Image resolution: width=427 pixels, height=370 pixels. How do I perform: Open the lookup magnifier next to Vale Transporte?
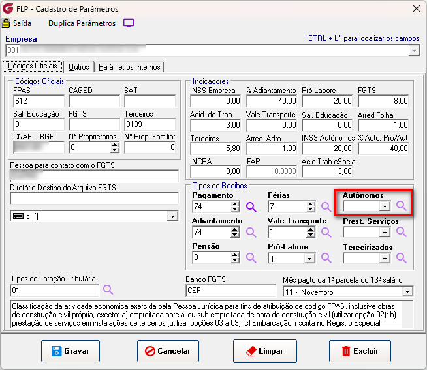[326, 233]
